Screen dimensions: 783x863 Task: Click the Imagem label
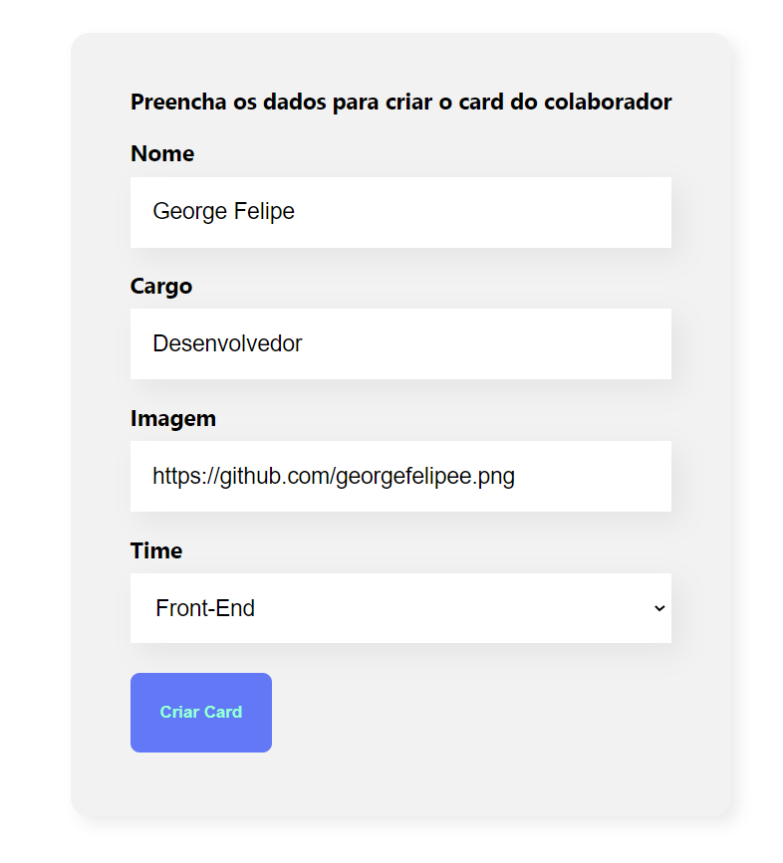[172, 418]
